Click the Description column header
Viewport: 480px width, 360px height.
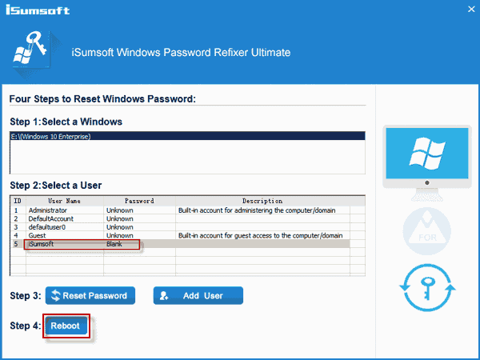tap(262, 201)
